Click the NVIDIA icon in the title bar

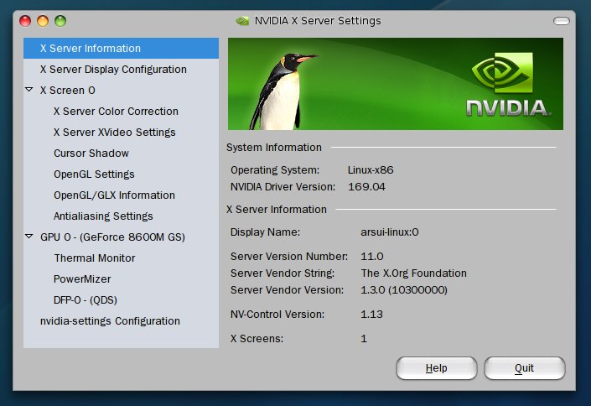(242, 21)
